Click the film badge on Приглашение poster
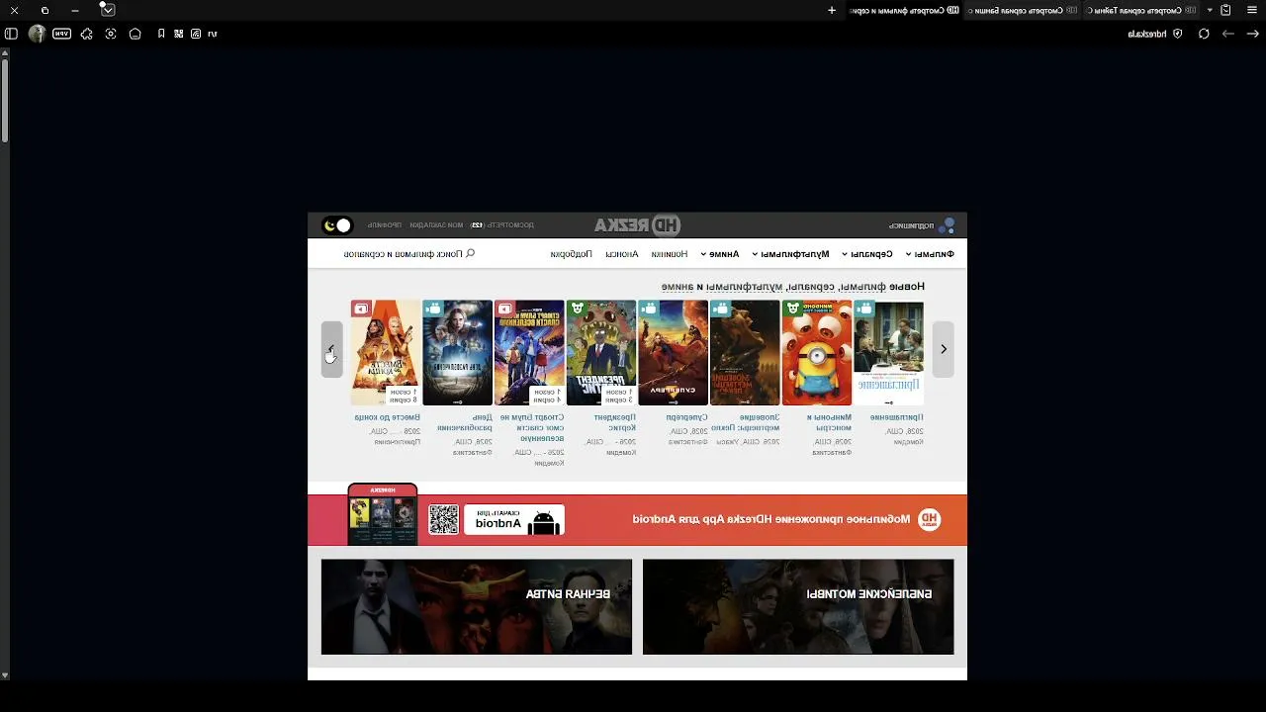 point(864,309)
